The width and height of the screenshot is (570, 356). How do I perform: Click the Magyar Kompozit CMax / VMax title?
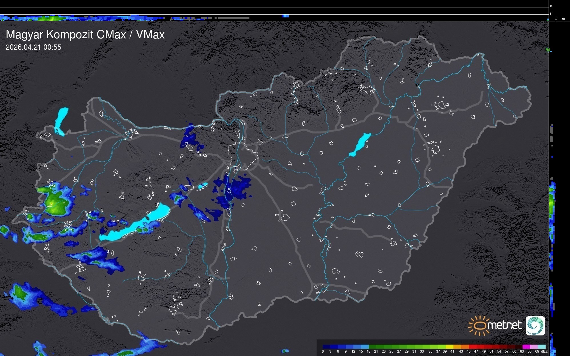(85, 35)
